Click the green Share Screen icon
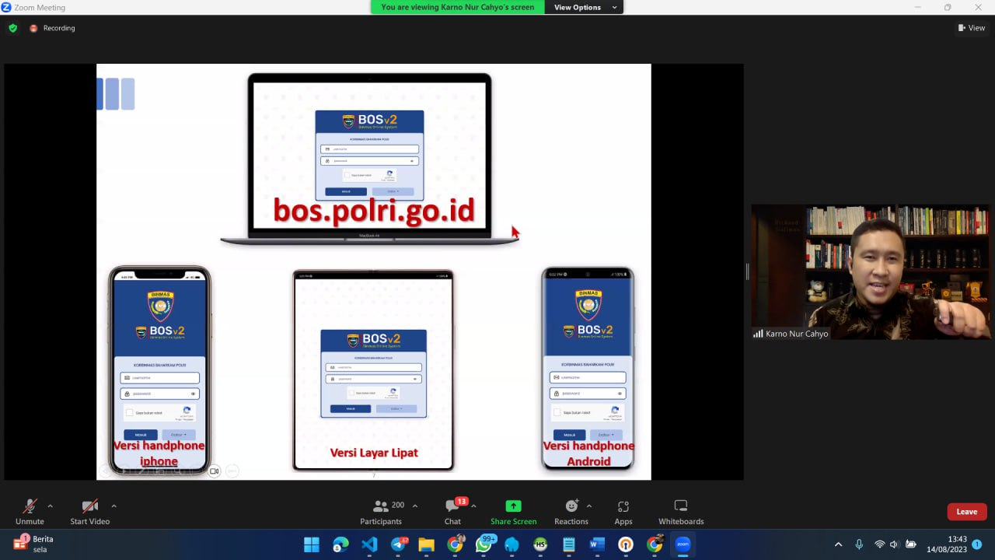Image resolution: width=995 pixels, height=560 pixels. click(x=513, y=506)
